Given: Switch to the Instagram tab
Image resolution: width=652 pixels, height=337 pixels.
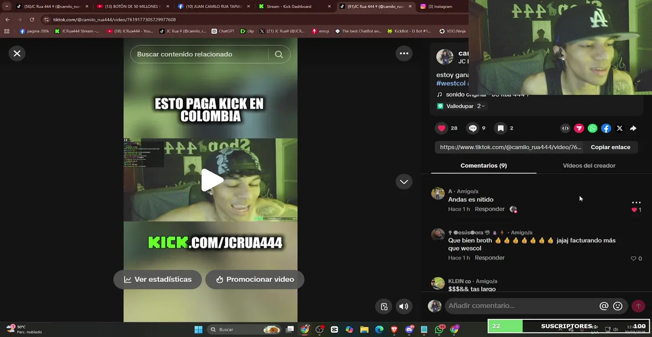Looking at the screenshot, I should pyautogui.click(x=440, y=7).
